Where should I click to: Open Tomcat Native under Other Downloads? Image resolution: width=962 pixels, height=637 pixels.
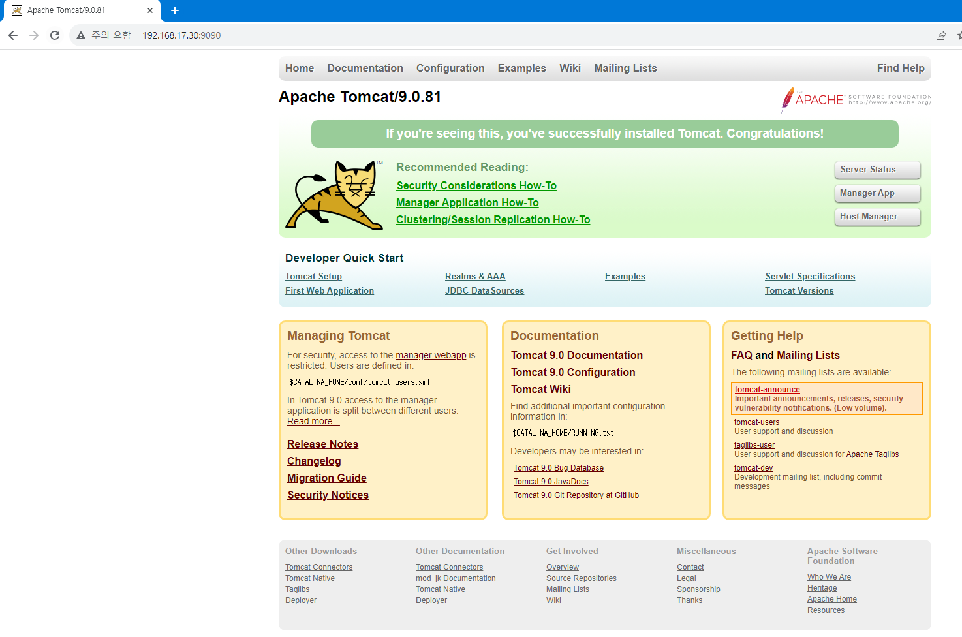pyautogui.click(x=310, y=578)
